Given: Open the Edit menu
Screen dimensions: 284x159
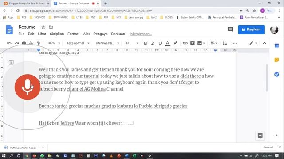Looking at the screenshot, I should [x=31, y=34].
